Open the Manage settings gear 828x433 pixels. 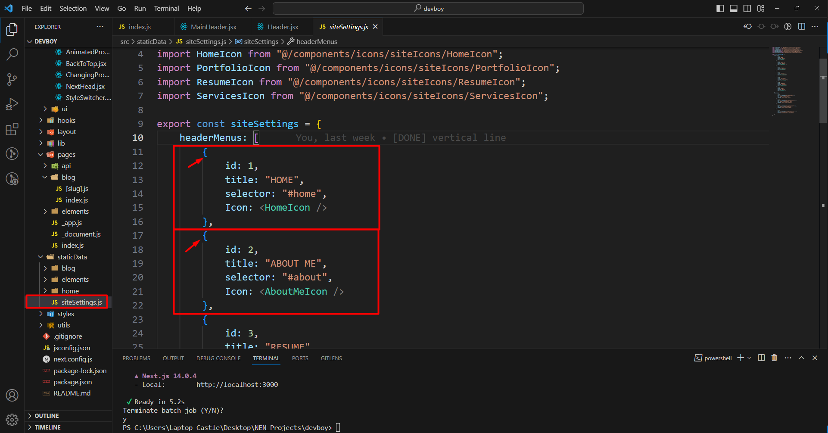coord(12,419)
